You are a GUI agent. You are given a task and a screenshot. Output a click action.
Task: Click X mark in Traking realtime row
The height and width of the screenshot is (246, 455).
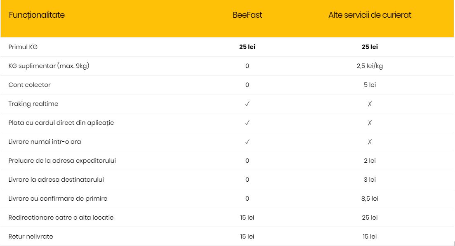(x=370, y=104)
